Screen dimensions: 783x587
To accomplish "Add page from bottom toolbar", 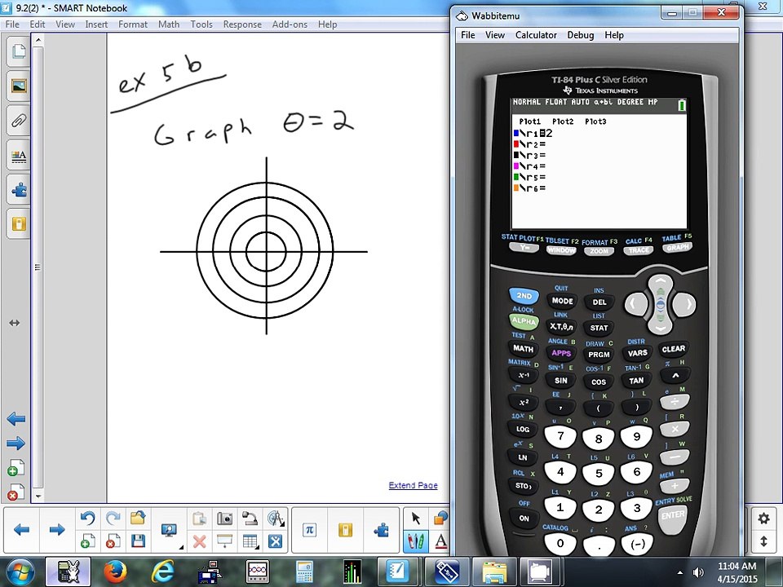I will pos(87,541).
